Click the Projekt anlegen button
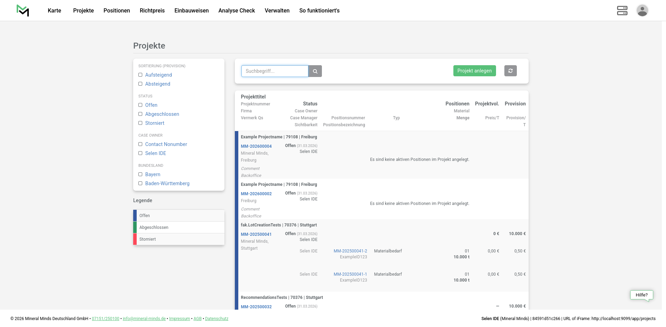Image resolution: width=666 pixels, height=327 pixels. point(474,71)
